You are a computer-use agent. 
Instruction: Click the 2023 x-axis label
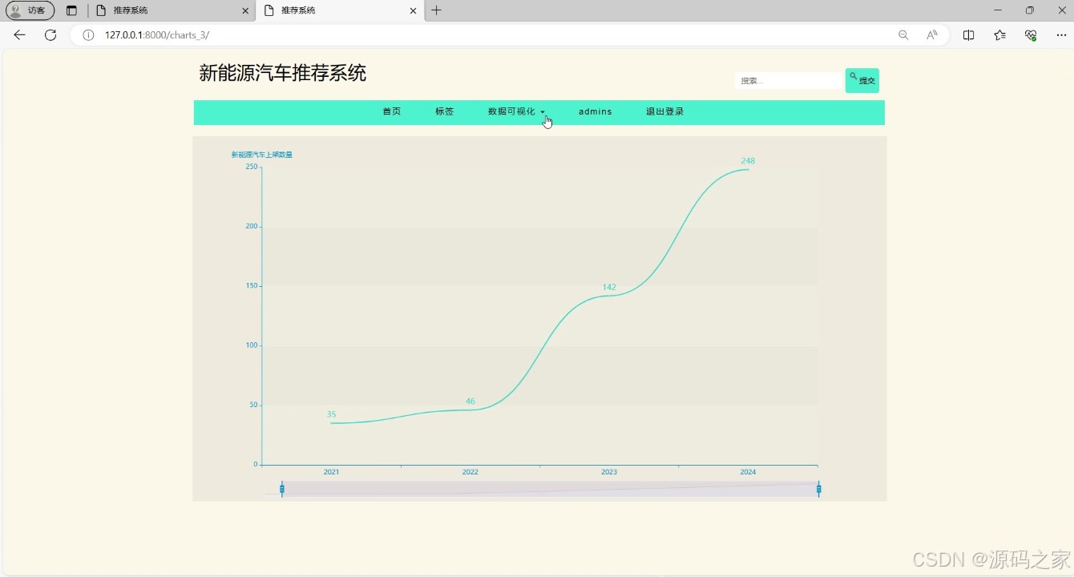609,472
